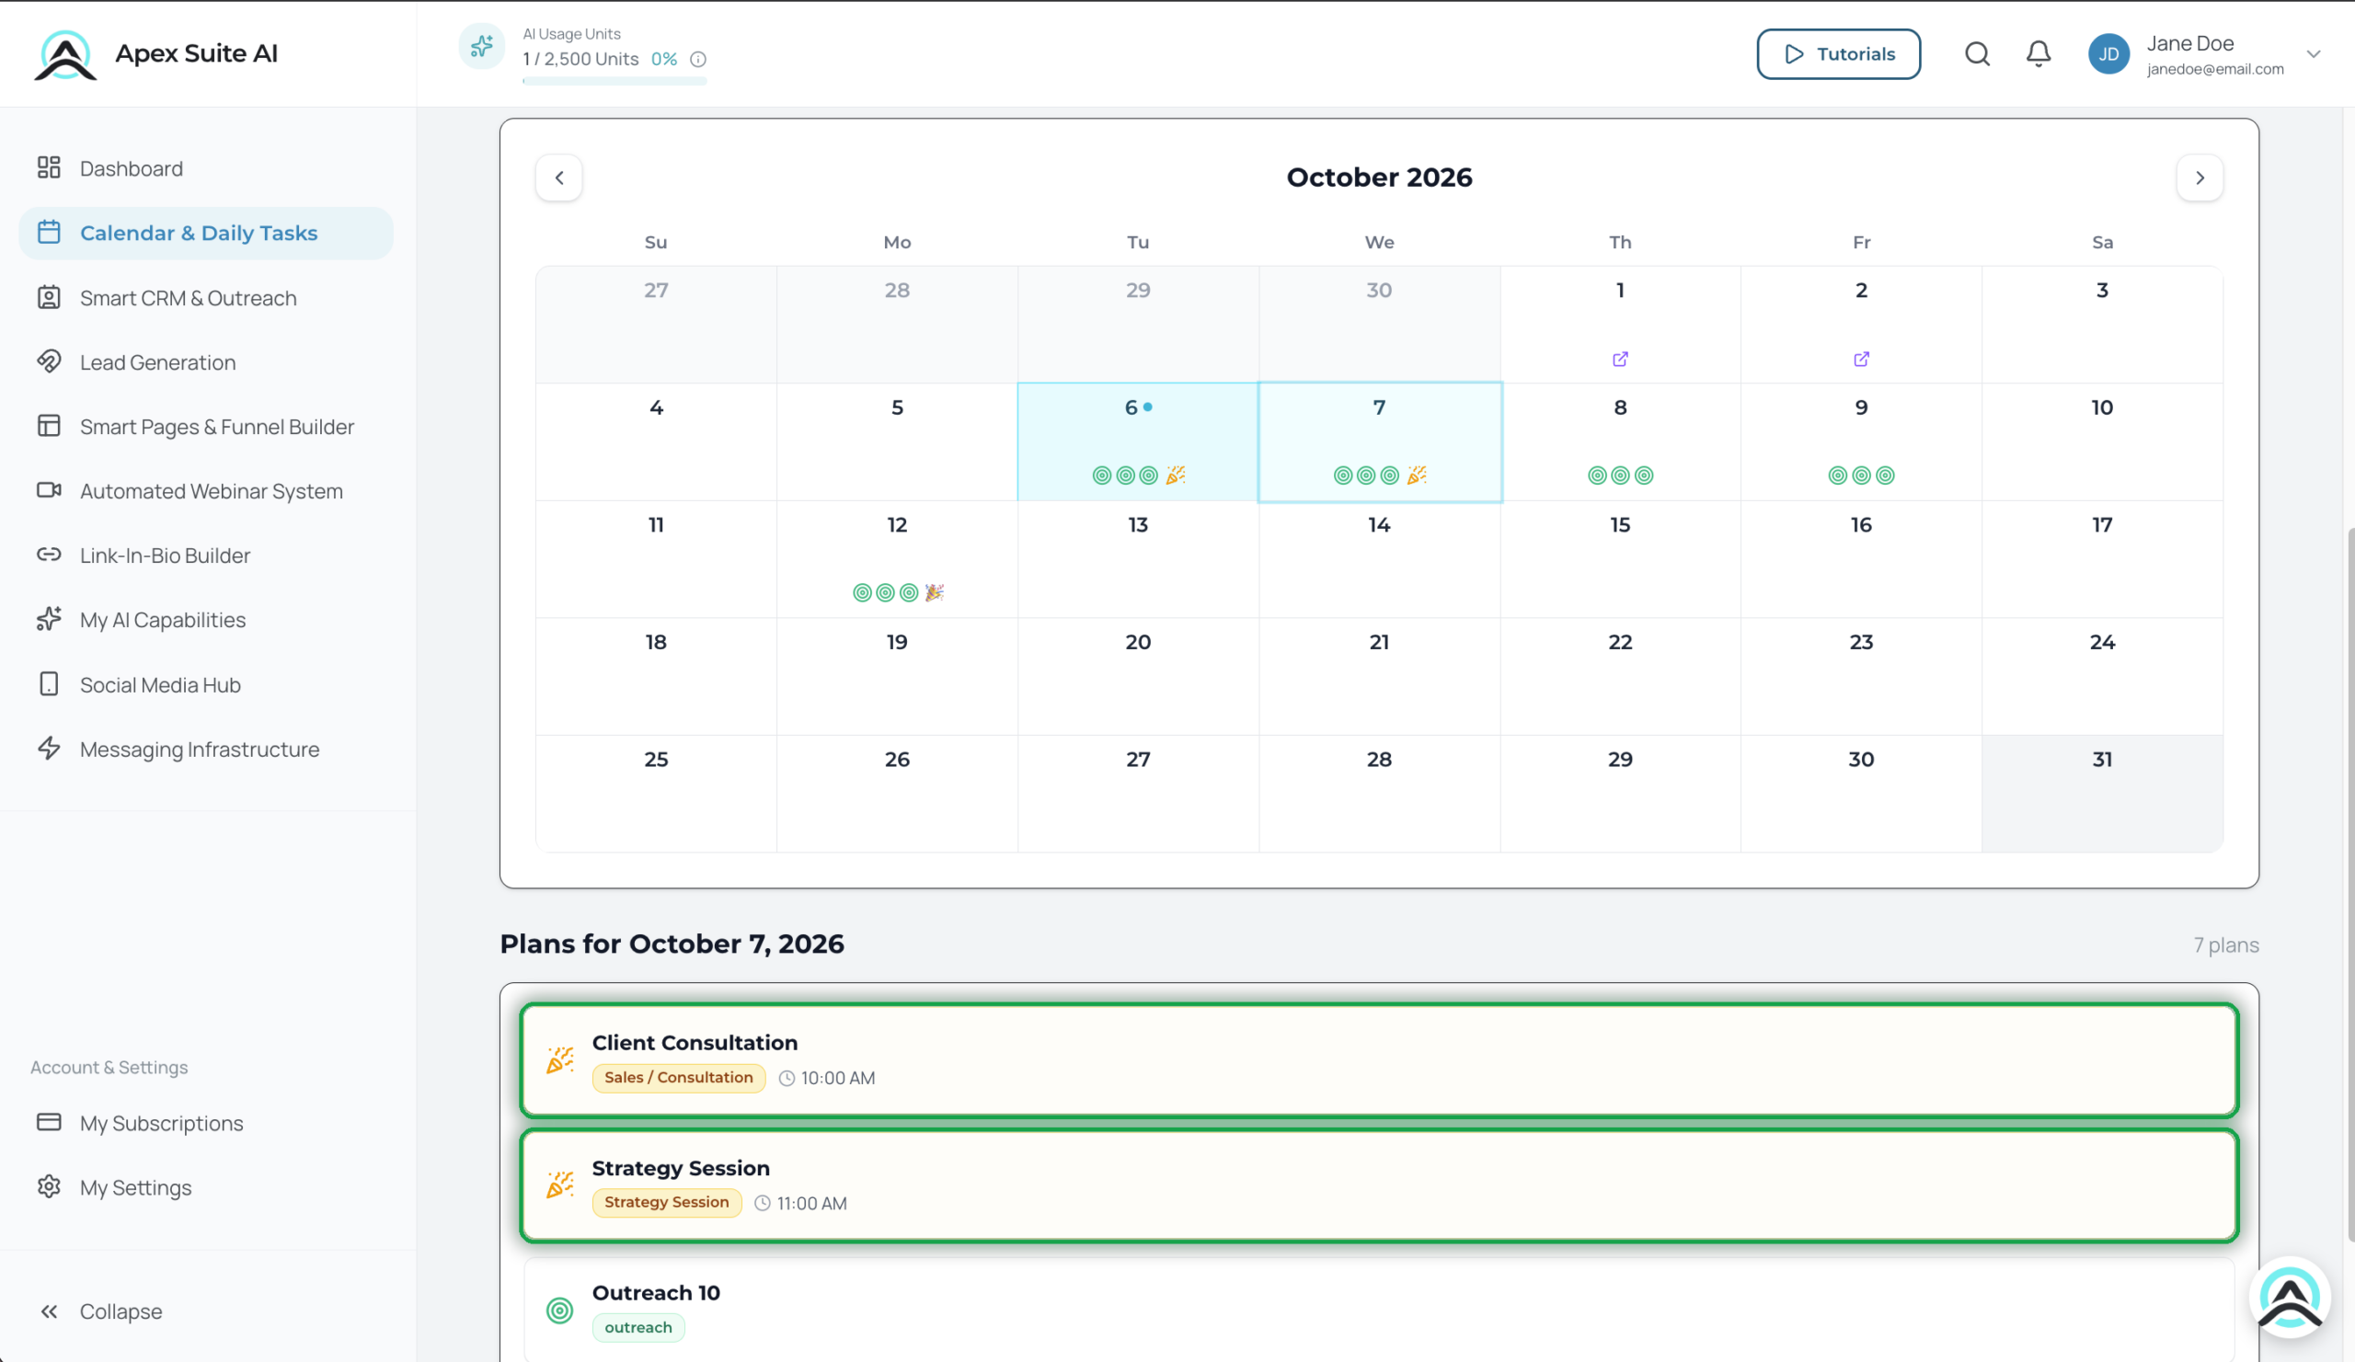Click the AI Usage Units sparkle icon

click(x=481, y=46)
